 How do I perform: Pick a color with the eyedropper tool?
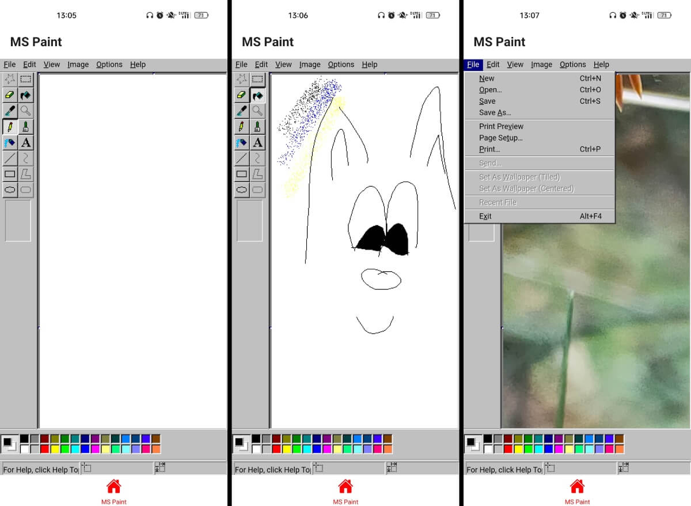[x=9, y=111]
